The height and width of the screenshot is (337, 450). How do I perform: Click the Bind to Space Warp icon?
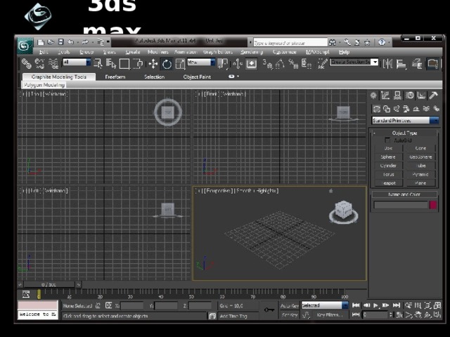pyautogui.click(x=53, y=64)
